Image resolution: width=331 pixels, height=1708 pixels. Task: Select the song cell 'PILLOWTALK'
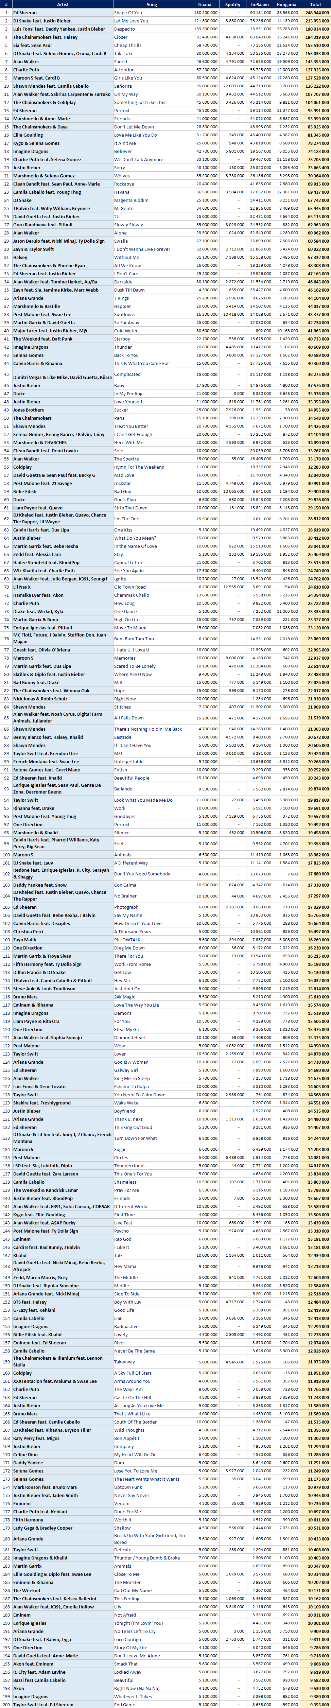coord(151,939)
